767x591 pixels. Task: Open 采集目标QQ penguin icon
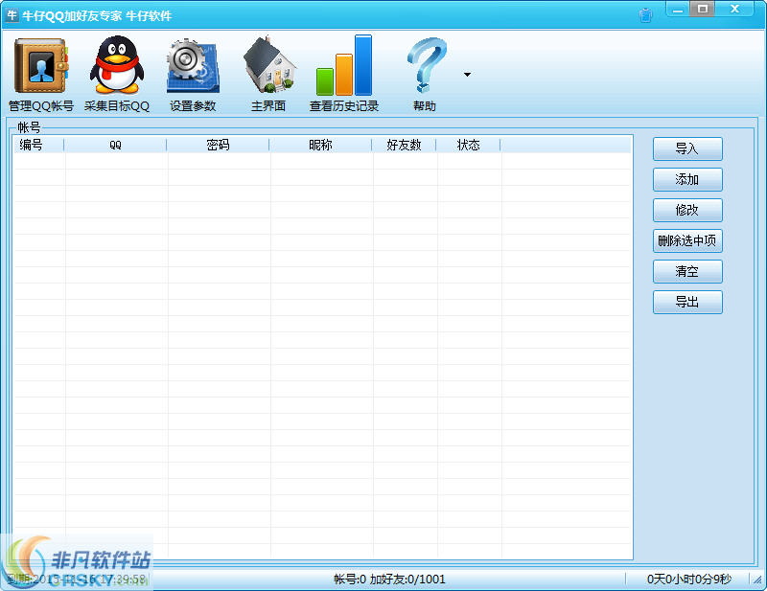pyautogui.click(x=117, y=64)
